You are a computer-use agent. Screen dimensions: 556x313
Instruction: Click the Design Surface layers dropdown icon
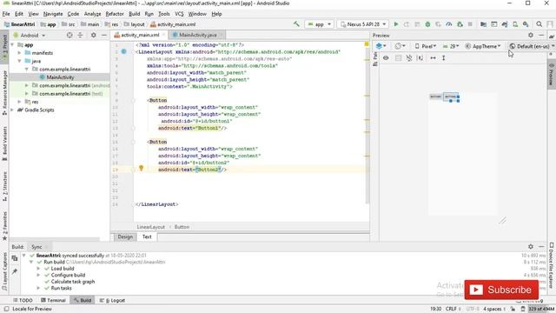(381, 46)
